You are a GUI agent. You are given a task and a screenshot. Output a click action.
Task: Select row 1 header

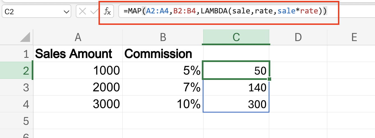26,54
